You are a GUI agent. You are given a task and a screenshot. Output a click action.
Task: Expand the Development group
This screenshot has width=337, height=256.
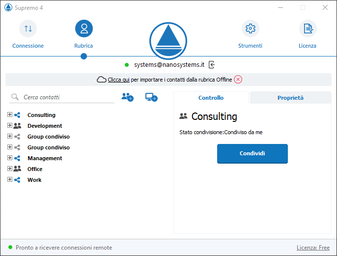(x=10, y=125)
